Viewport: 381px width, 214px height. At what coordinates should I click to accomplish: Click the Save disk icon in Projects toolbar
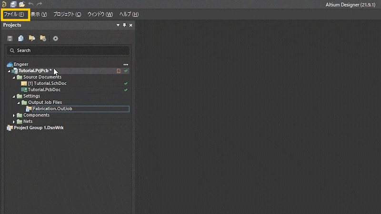(x=10, y=39)
